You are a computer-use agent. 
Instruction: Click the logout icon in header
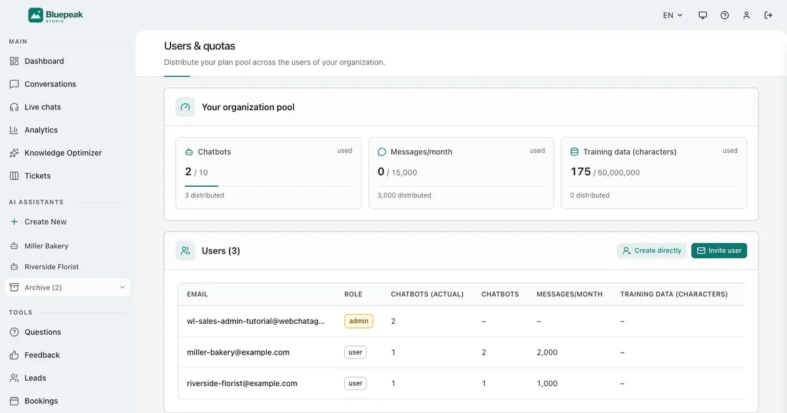[768, 15]
